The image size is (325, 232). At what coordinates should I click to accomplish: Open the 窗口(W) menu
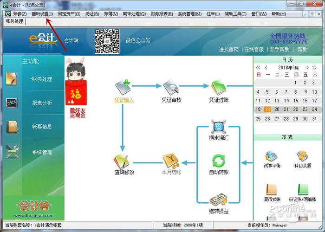259,14
